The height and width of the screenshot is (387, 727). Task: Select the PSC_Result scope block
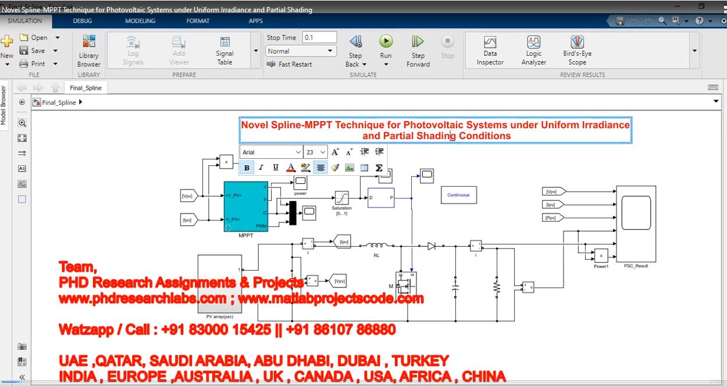pos(636,223)
